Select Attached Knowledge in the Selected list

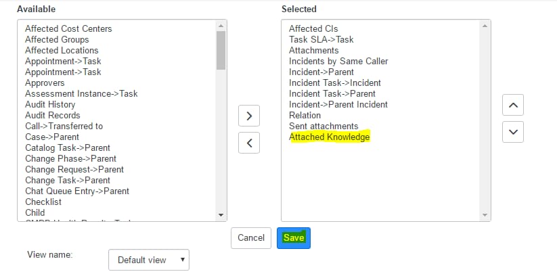coord(330,137)
